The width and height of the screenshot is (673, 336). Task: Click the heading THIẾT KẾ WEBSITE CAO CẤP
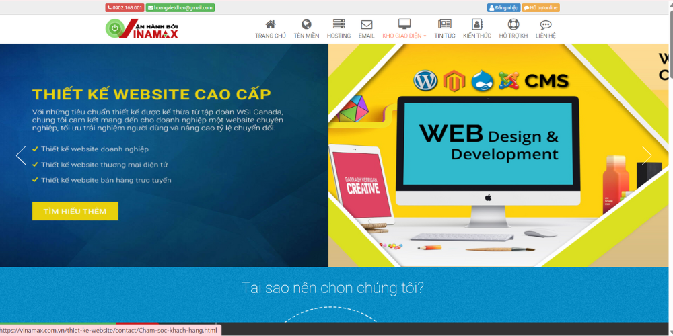pos(151,94)
